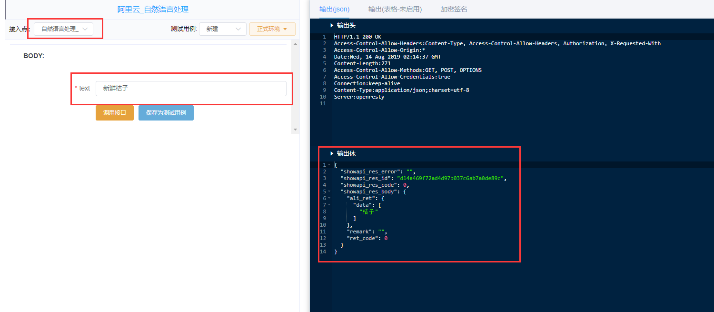
Task: Click the "remark" line in output
Action: tap(367, 231)
